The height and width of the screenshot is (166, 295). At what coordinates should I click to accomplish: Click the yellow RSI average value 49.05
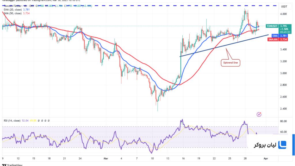[x=33, y=121]
